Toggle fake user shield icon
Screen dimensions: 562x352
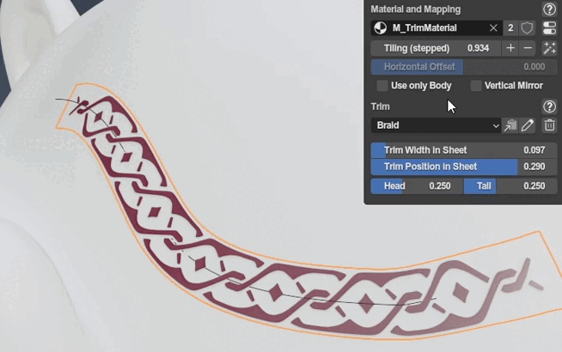pyautogui.click(x=528, y=28)
